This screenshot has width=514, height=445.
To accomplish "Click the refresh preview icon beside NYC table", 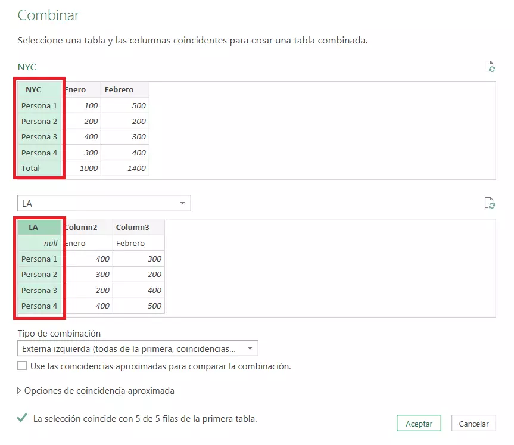I will (x=489, y=67).
